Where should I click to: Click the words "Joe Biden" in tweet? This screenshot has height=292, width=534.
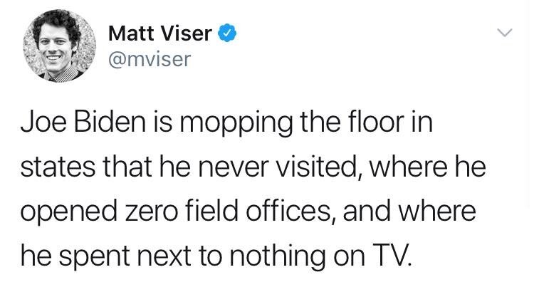click(83, 122)
